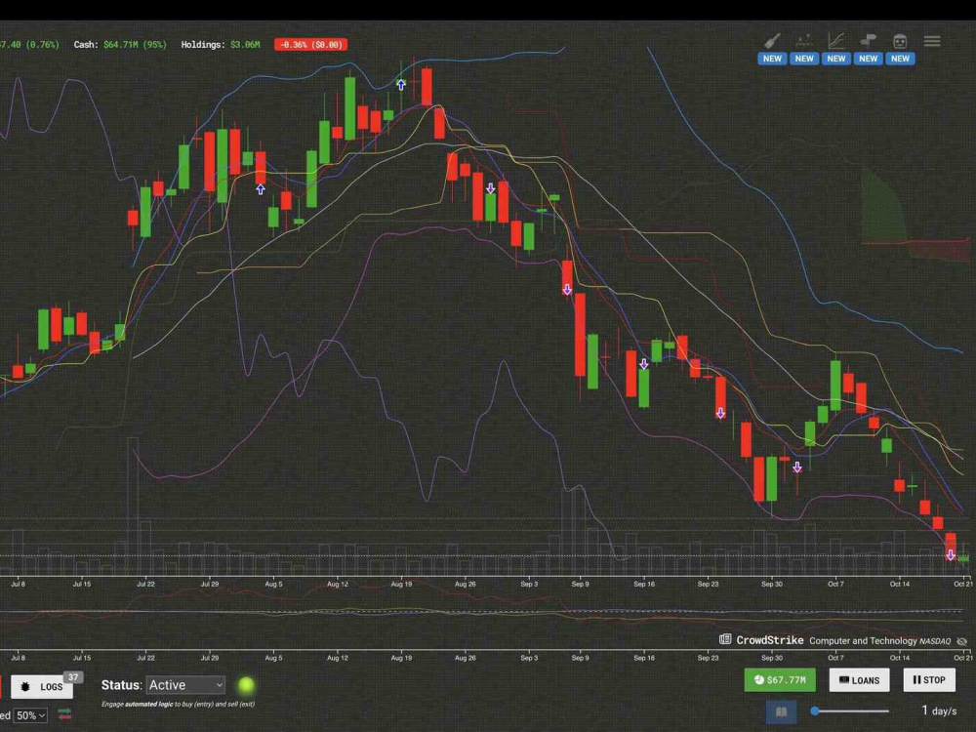Click the green status indicator light

tap(247, 685)
